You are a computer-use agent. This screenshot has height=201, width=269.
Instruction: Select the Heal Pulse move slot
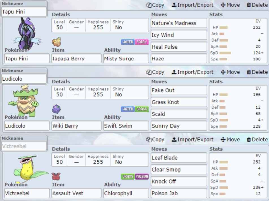pos(179,47)
